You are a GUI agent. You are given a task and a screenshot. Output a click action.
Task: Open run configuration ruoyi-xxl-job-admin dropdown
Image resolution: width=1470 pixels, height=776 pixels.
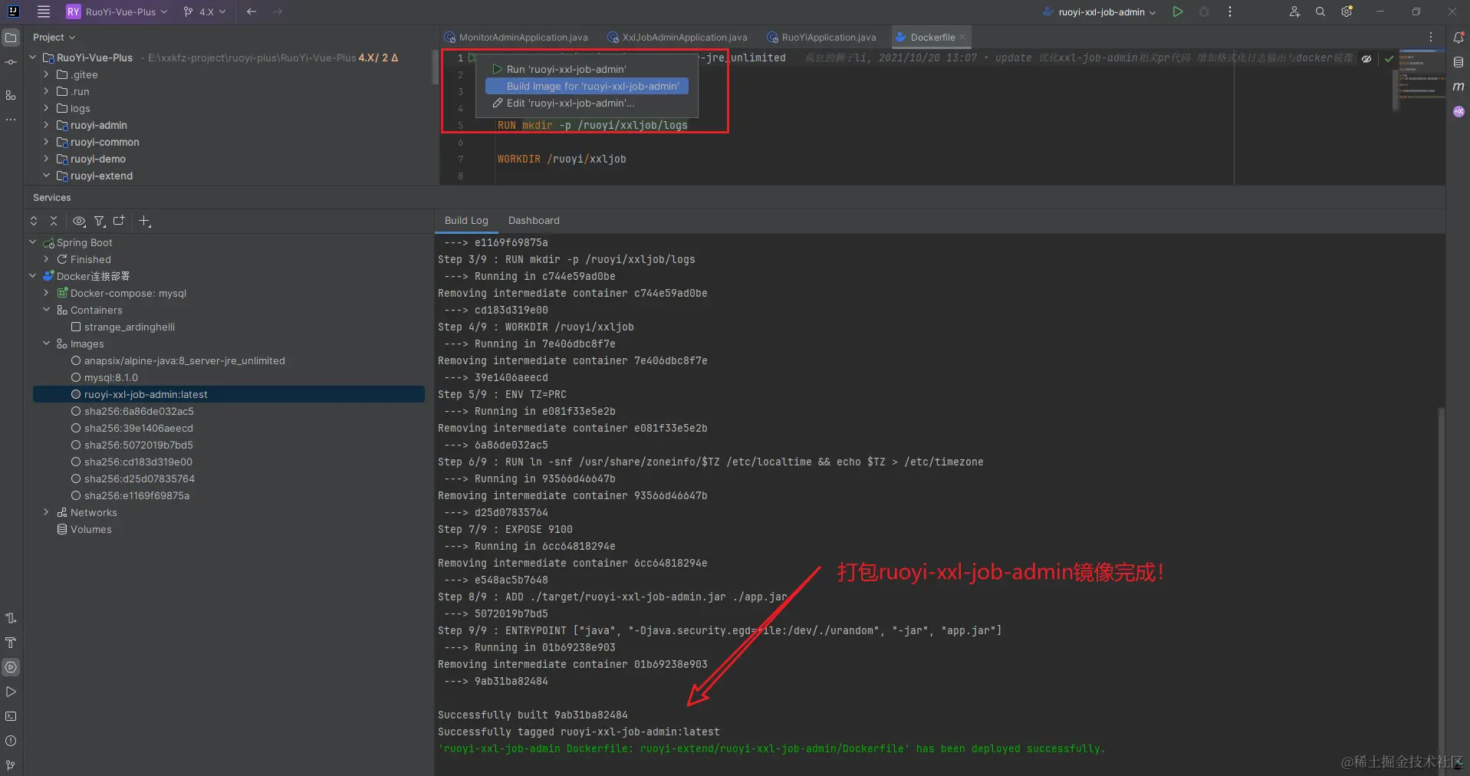pyautogui.click(x=1100, y=12)
